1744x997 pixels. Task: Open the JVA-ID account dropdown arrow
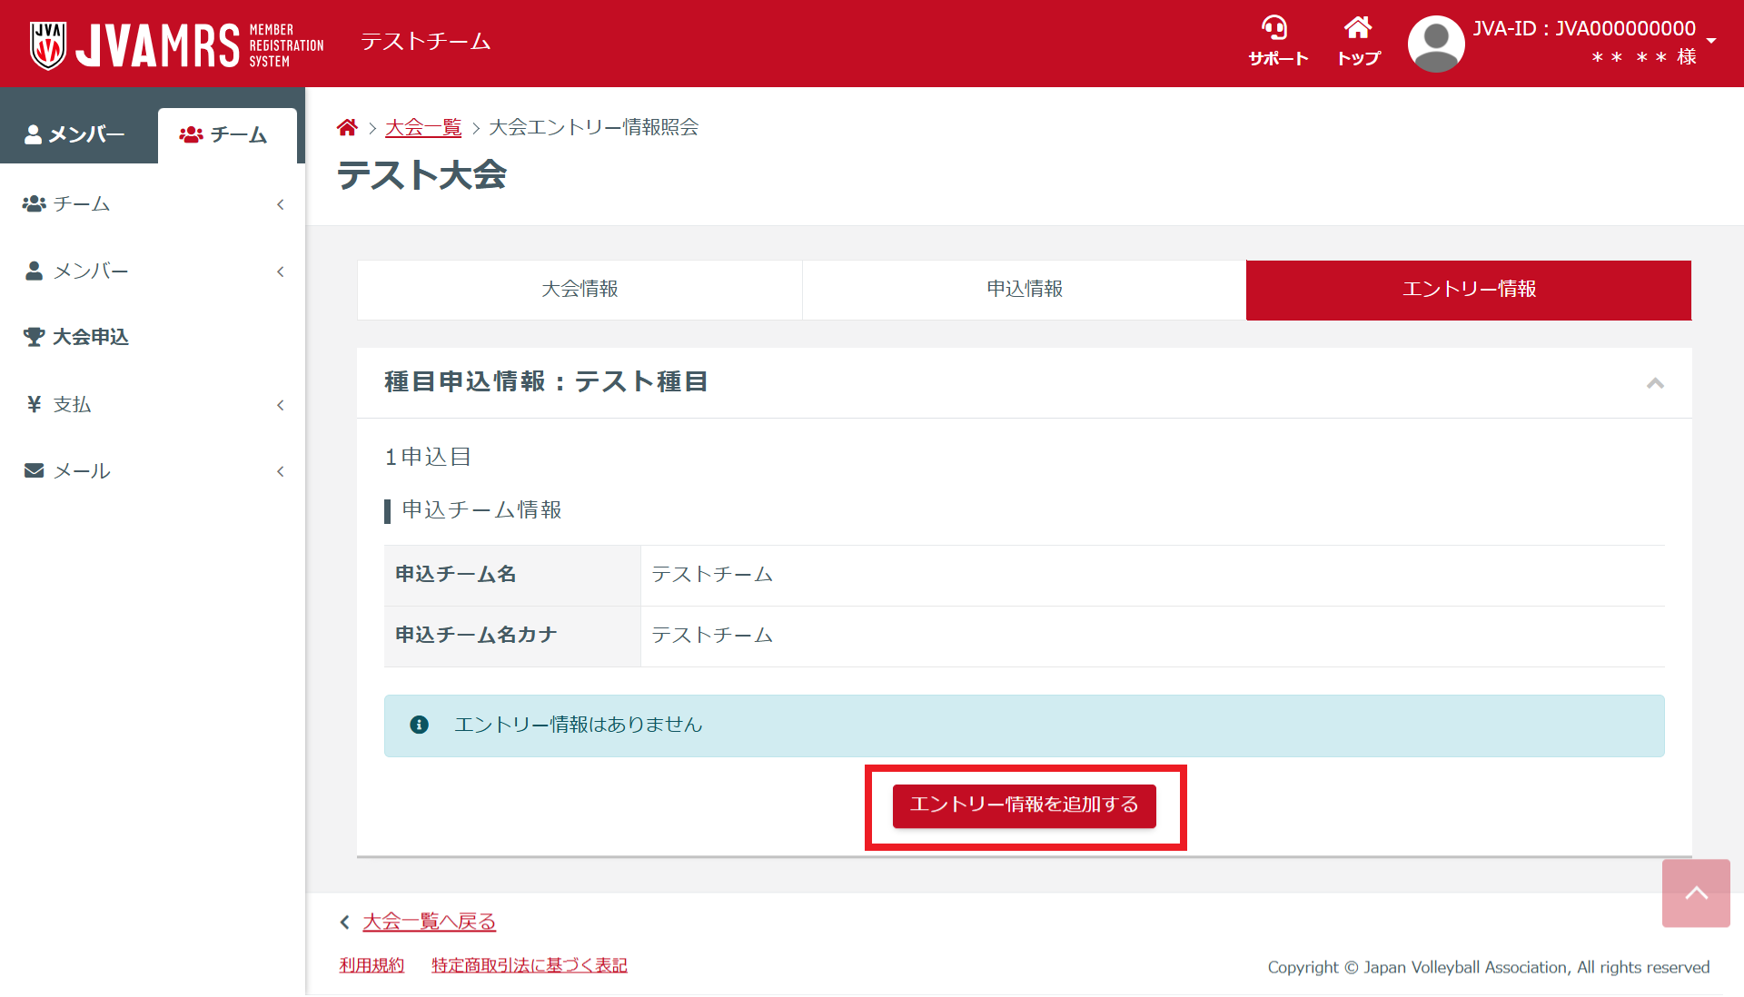1711,41
